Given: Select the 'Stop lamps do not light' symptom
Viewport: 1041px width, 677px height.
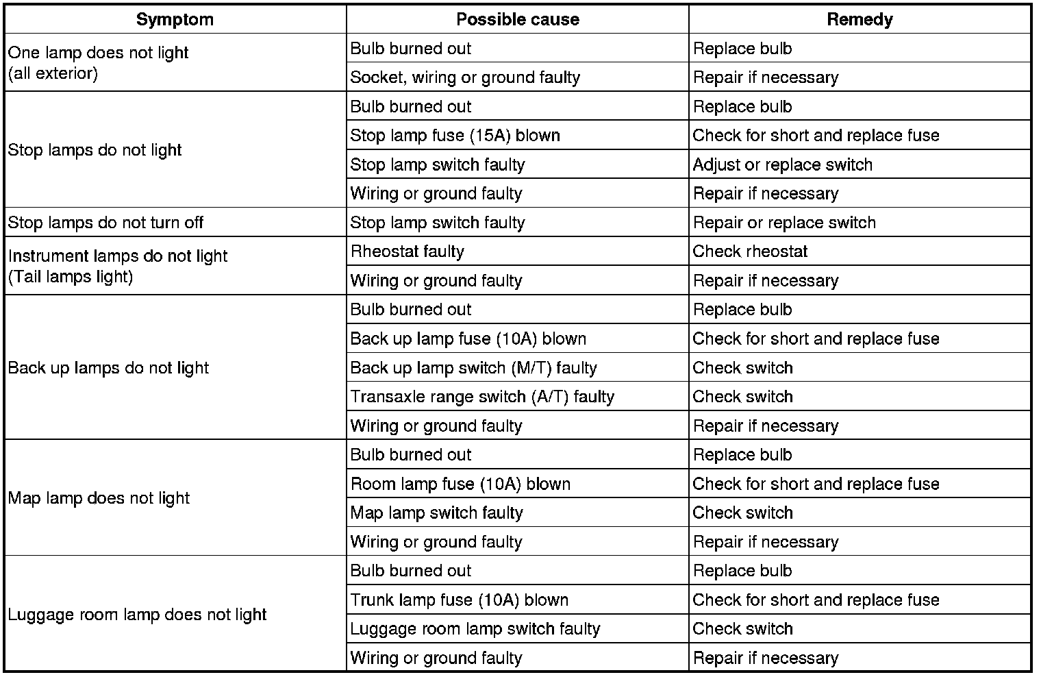Looking at the screenshot, I should [95, 150].
